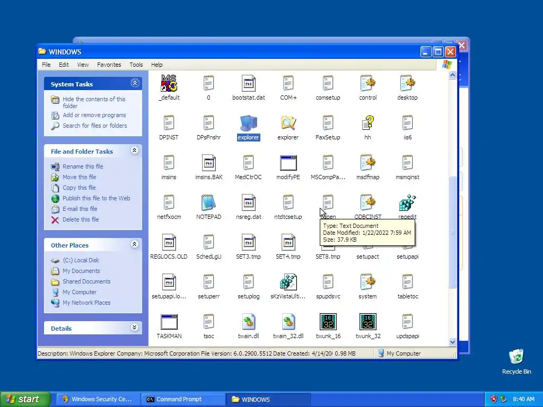Open the Edit menu

click(64, 65)
